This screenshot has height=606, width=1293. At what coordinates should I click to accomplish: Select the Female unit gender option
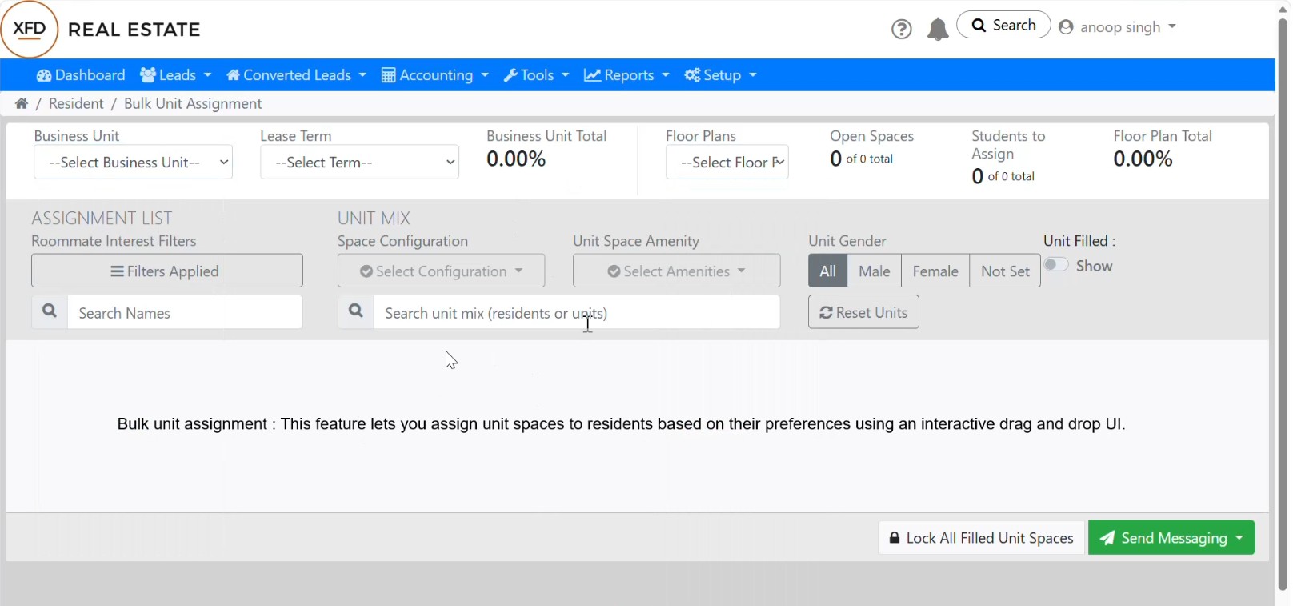click(935, 271)
